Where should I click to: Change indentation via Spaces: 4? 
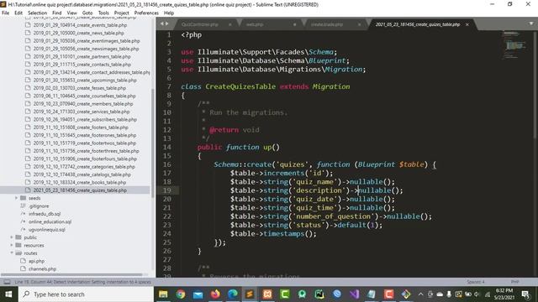point(476,282)
